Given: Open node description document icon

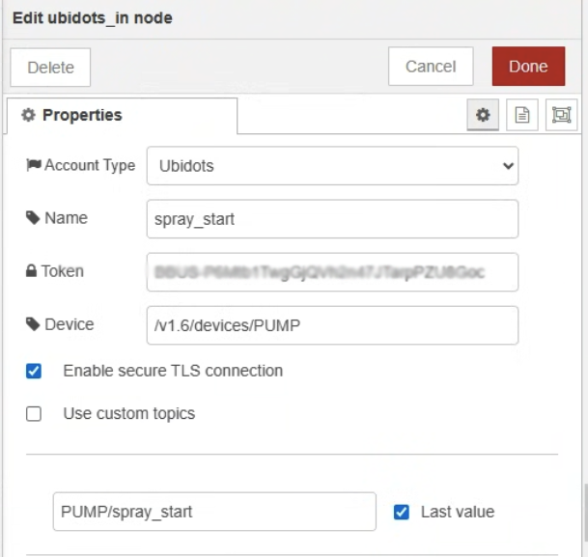Looking at the screenshot, I should click(x=522, y=116).
